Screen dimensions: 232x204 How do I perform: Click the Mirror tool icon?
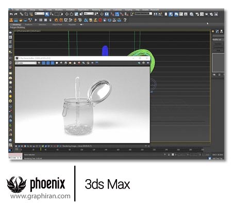pyautogui.click(x=155, y=14)
